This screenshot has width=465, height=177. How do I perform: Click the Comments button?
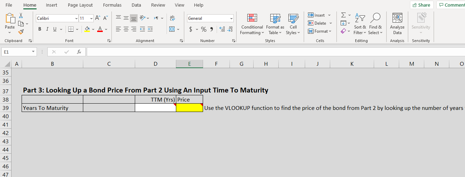tap(451, 5)
